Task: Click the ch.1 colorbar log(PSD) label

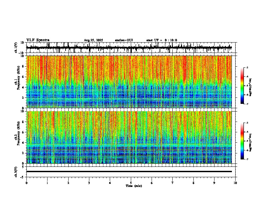Action: 250,87
